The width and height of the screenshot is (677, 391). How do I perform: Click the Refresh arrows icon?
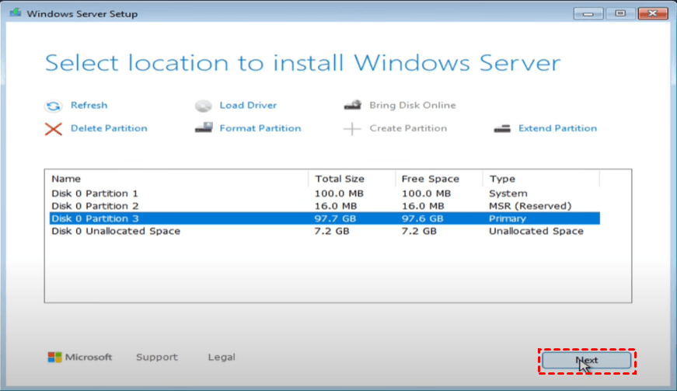(x=53, y=106)
